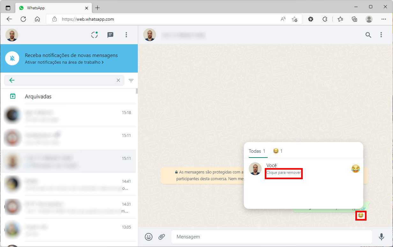The height and width of the screenshot is (247, 393).
Task: Open the browser profile avatar
Action: 369,19
